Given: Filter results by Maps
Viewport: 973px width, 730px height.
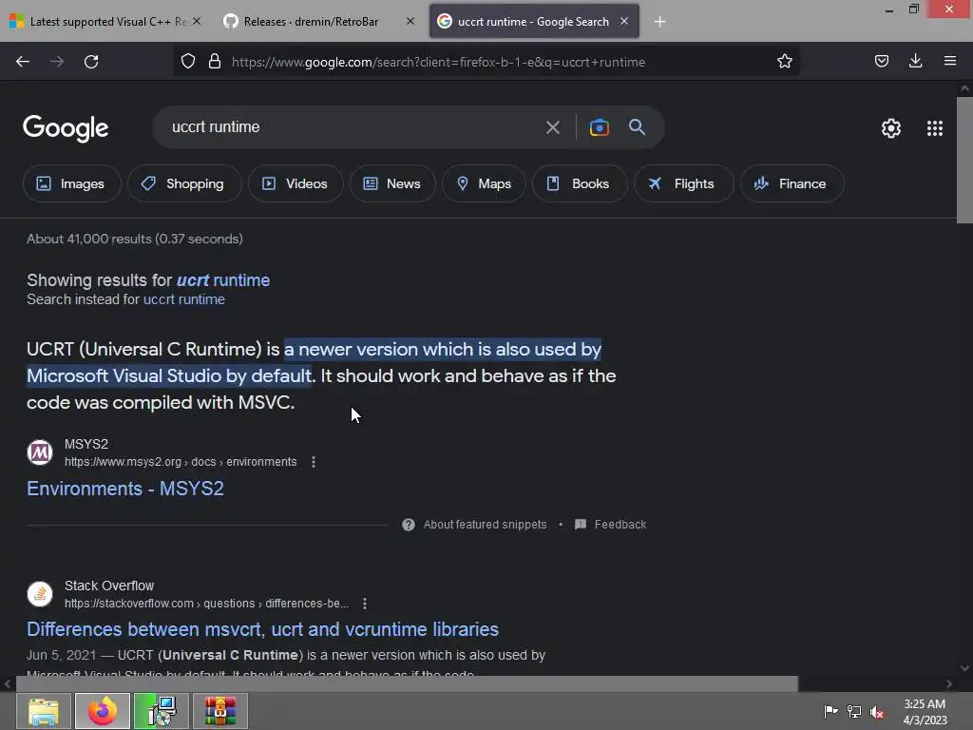Looking at the screenshot, I should pos(484,183).
